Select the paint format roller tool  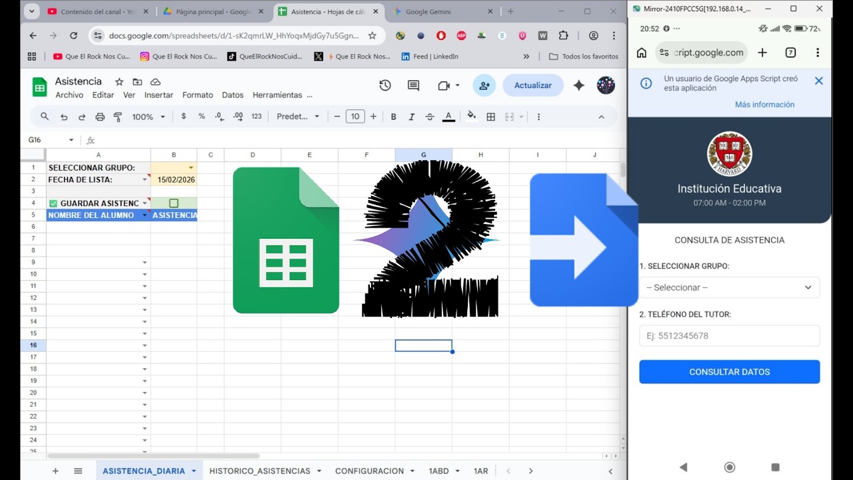pyautogui.click(x=118, y=117)
